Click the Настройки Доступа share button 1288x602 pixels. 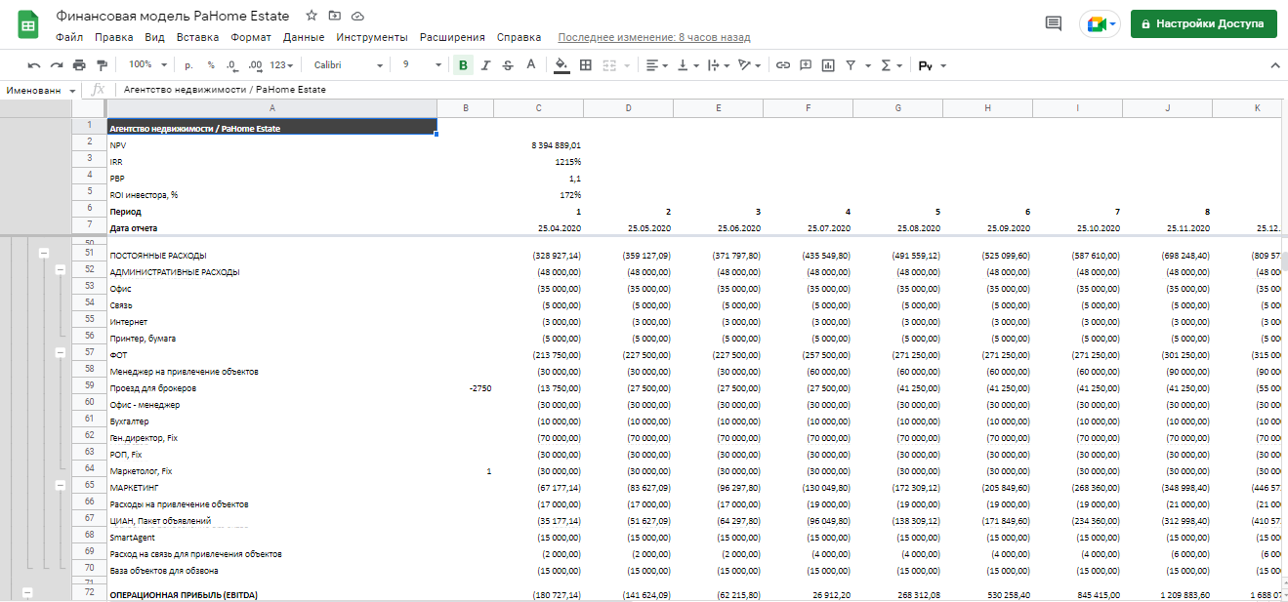(1204, 24)
